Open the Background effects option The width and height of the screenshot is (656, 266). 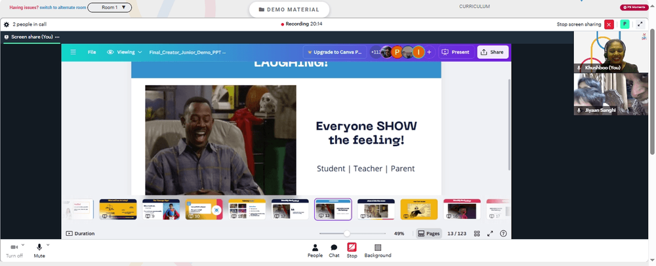click(x=378, y=250)
